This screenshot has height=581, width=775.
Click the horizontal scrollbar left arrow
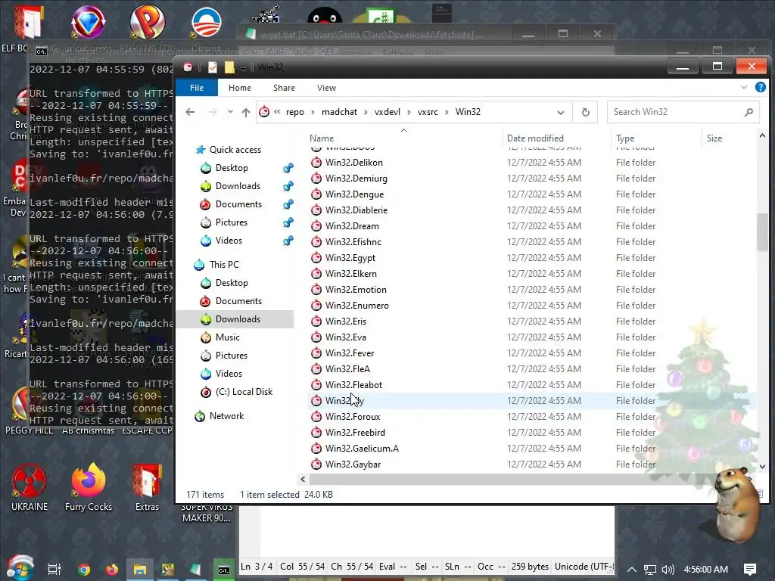click(x=303, y=479)
